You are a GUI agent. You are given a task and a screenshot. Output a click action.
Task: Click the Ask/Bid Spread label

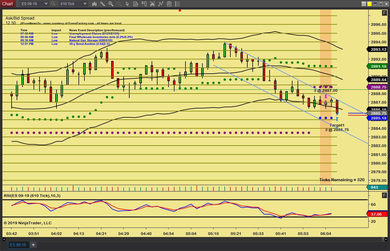20,18
